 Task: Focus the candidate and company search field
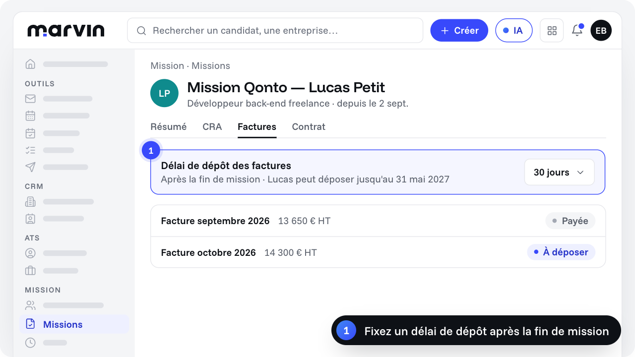pyautogui.click(x=275, y=31)
